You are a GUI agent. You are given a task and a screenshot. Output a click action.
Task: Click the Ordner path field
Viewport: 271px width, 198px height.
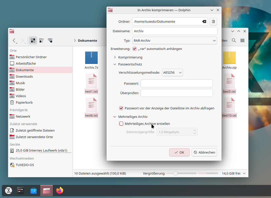coord(170,21)
